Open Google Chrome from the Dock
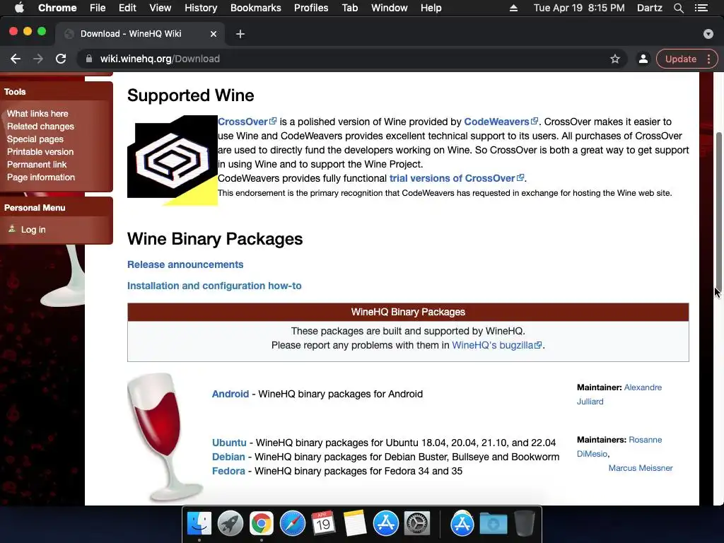Screen dimensions: 724x543 pos(262,524)
